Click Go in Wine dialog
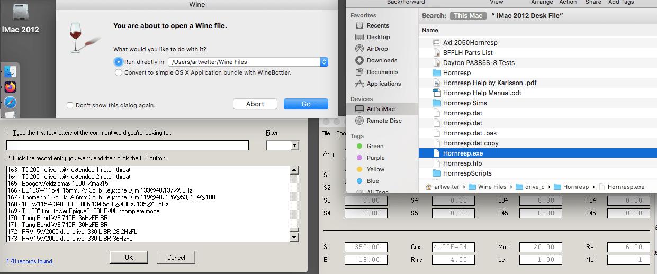The image size is (657, 274). pyautogui.click(x=306, y=104)
